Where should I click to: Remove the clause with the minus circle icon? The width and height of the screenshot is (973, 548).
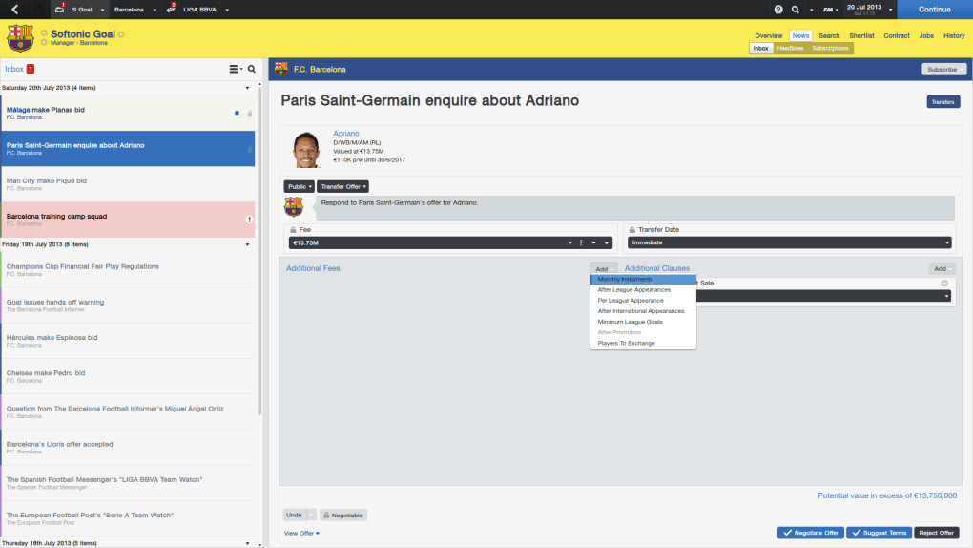944,283
